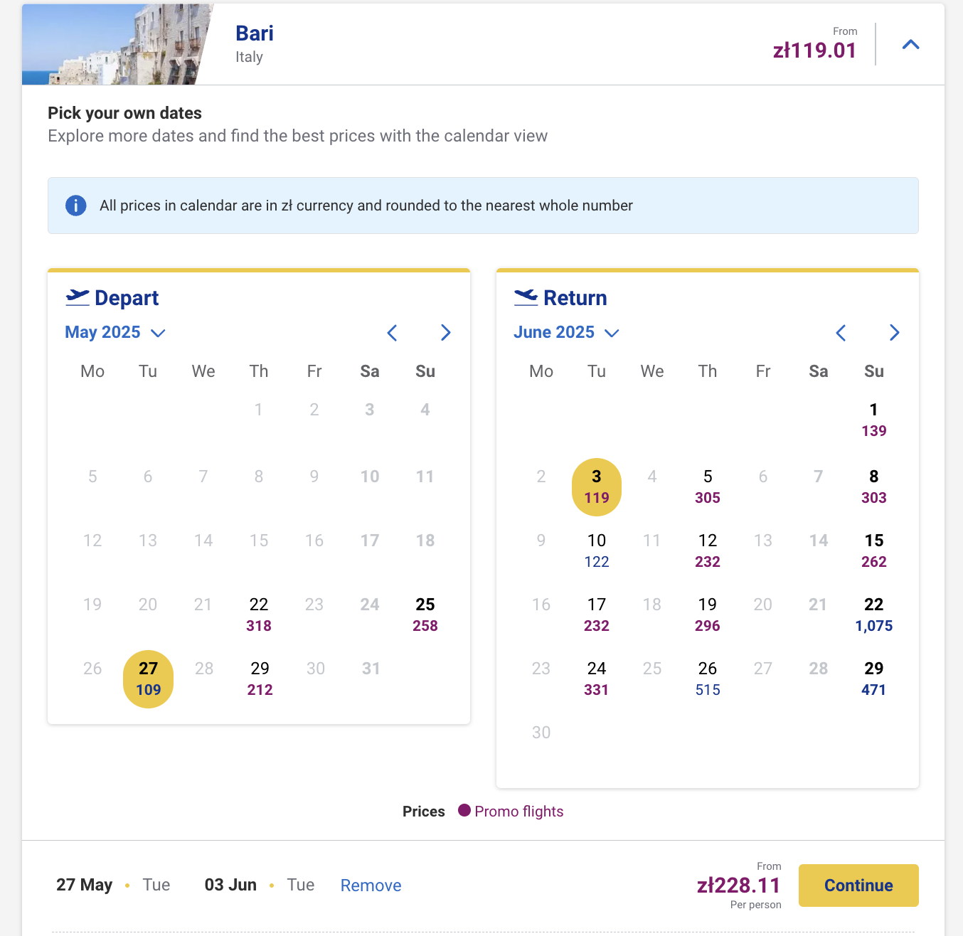
Task: Choose 1 June return priced 139
Action: pyautogui.click(x=874, y=420)
